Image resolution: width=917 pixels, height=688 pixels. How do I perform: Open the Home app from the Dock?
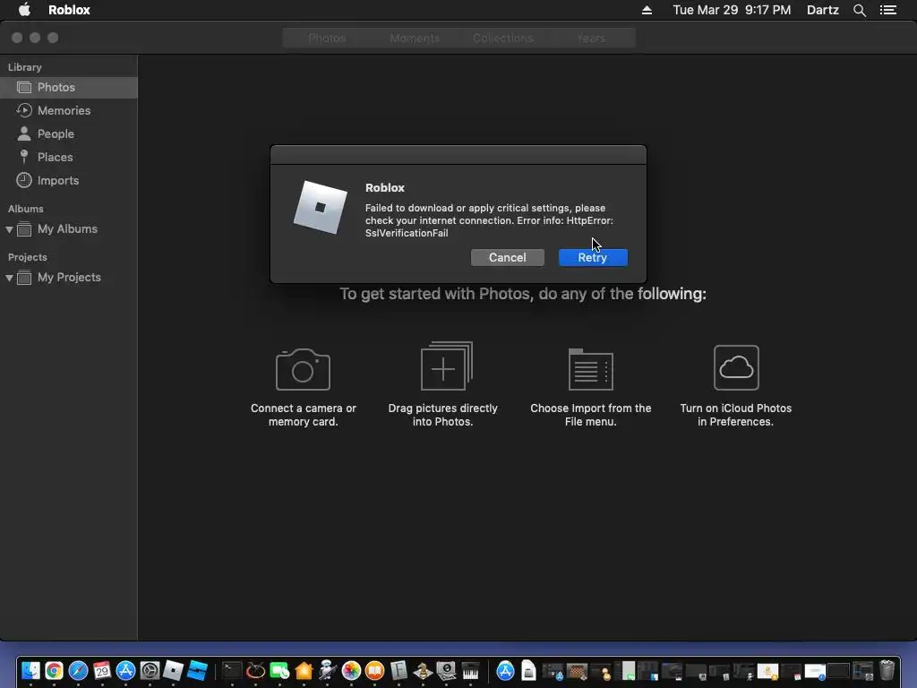[304, 670]
